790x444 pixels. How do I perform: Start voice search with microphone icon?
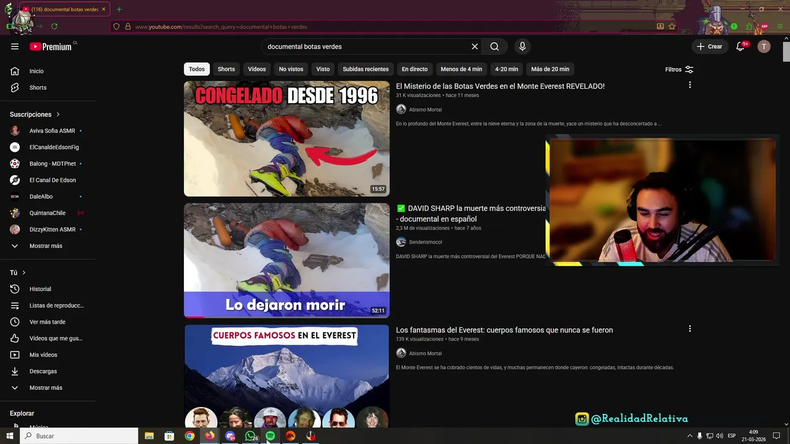(x=522, y=46)
